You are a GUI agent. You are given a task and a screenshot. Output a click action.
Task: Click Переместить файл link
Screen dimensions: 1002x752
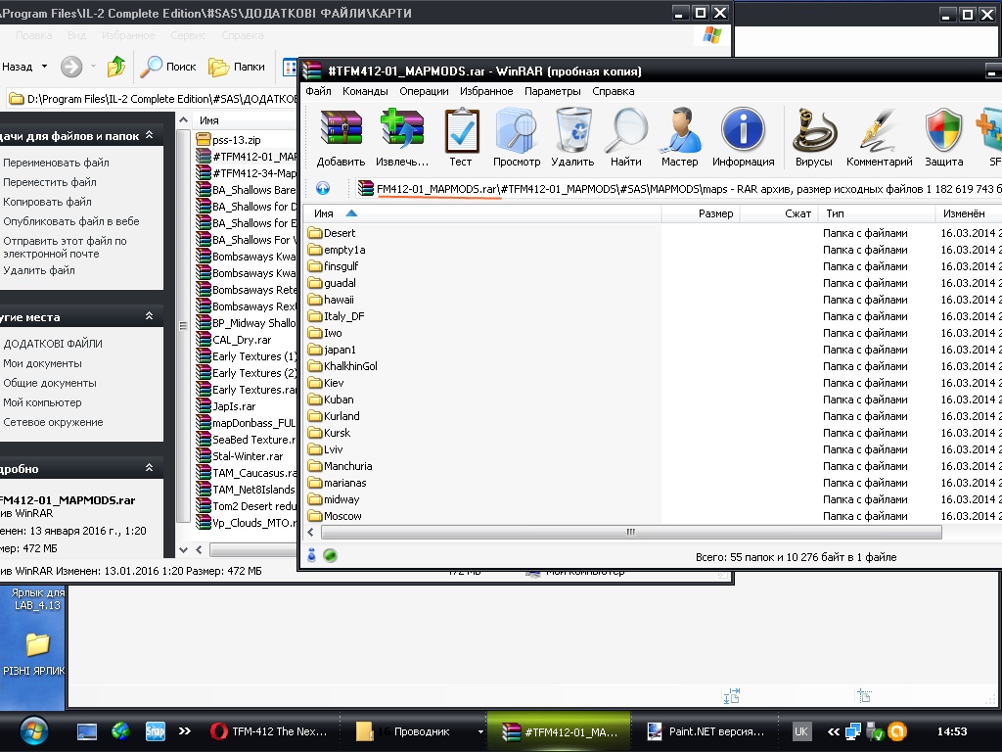(52, 182)
